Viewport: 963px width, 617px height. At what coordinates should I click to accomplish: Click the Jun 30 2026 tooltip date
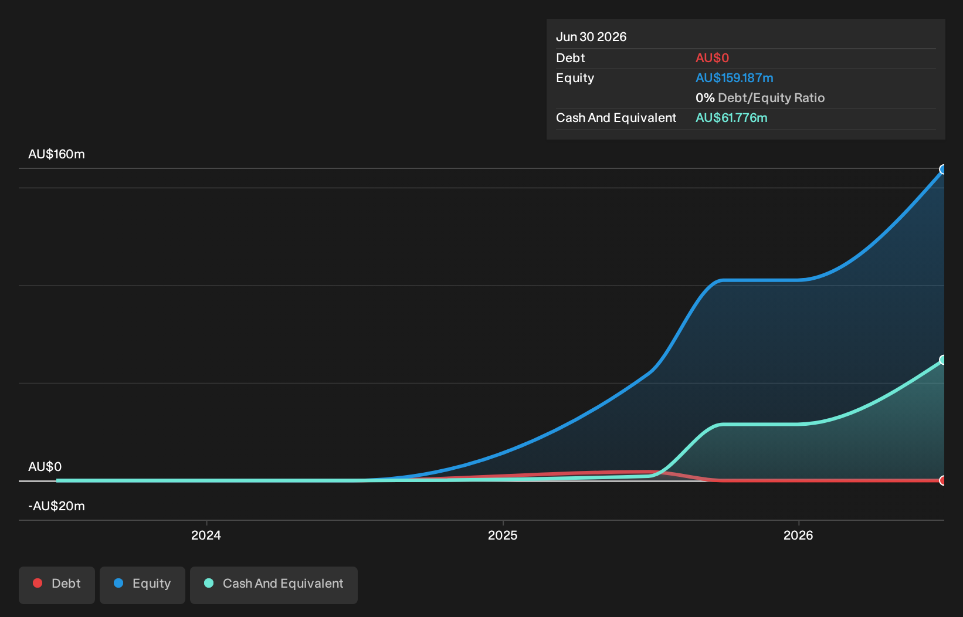[591, 37]
